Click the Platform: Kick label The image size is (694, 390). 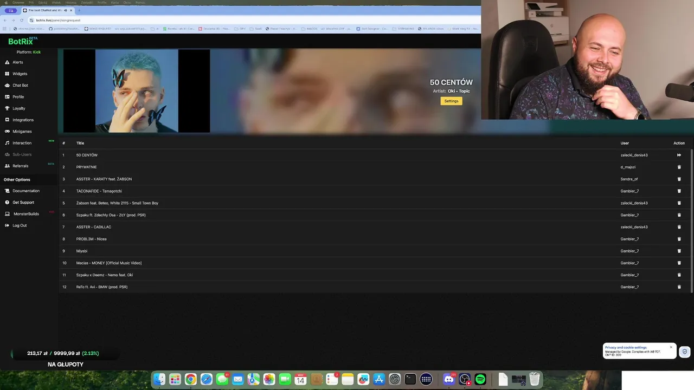(29, 52)
